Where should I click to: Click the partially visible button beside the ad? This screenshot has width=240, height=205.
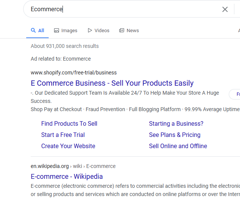(x=236, y=94)
